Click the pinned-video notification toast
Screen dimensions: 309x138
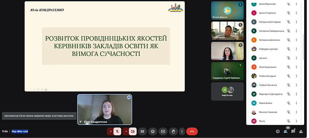tap(39, 116)
